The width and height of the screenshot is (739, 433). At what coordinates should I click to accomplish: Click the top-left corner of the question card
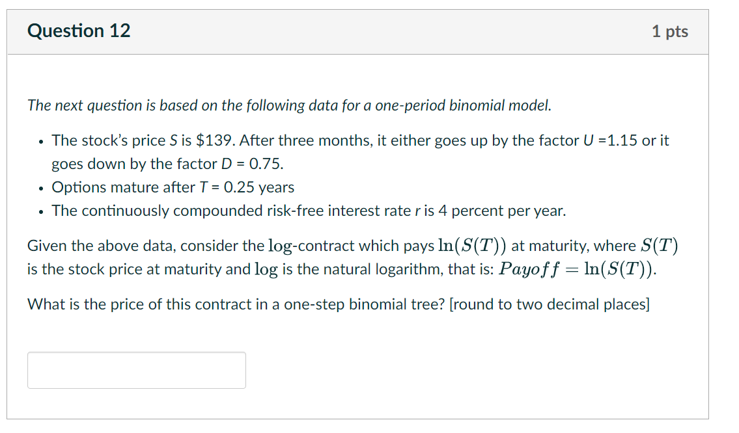tap(10, 12)
